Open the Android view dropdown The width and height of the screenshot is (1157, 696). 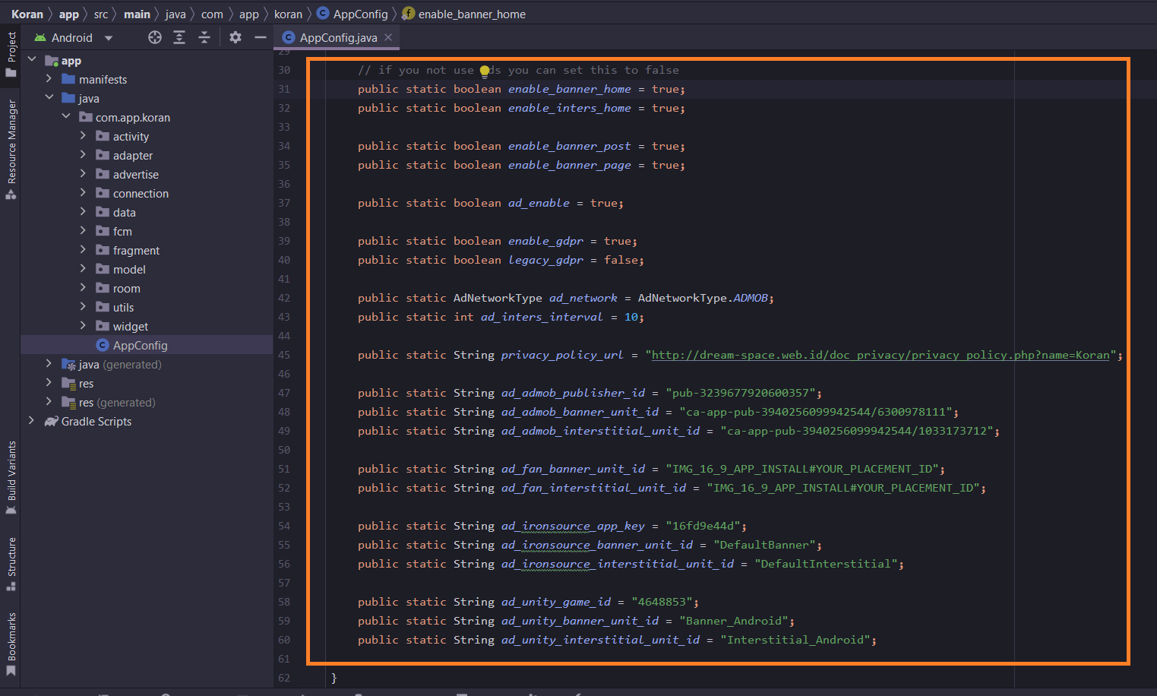click(x=109, y=38)
